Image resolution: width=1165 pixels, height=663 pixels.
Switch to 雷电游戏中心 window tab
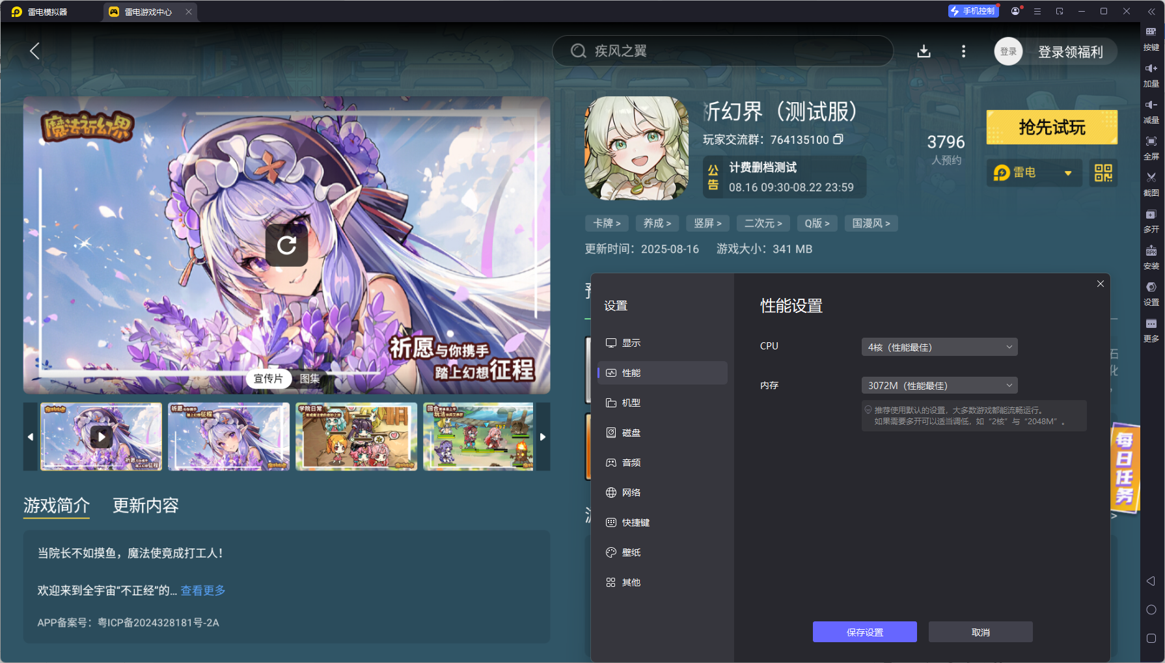[x=149, y=12]
